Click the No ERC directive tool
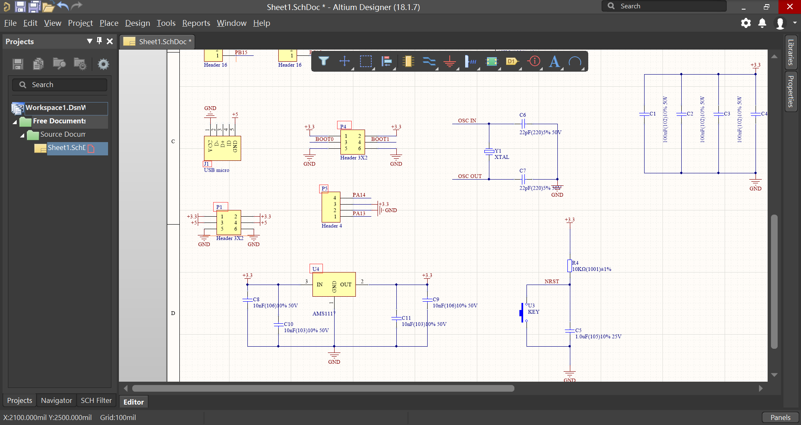Screen dimensions: 801x425 534,61
